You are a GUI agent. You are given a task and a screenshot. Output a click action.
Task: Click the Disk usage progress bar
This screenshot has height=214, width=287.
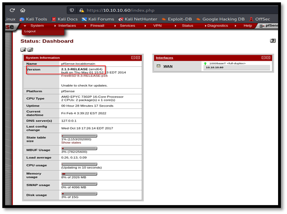79,194
